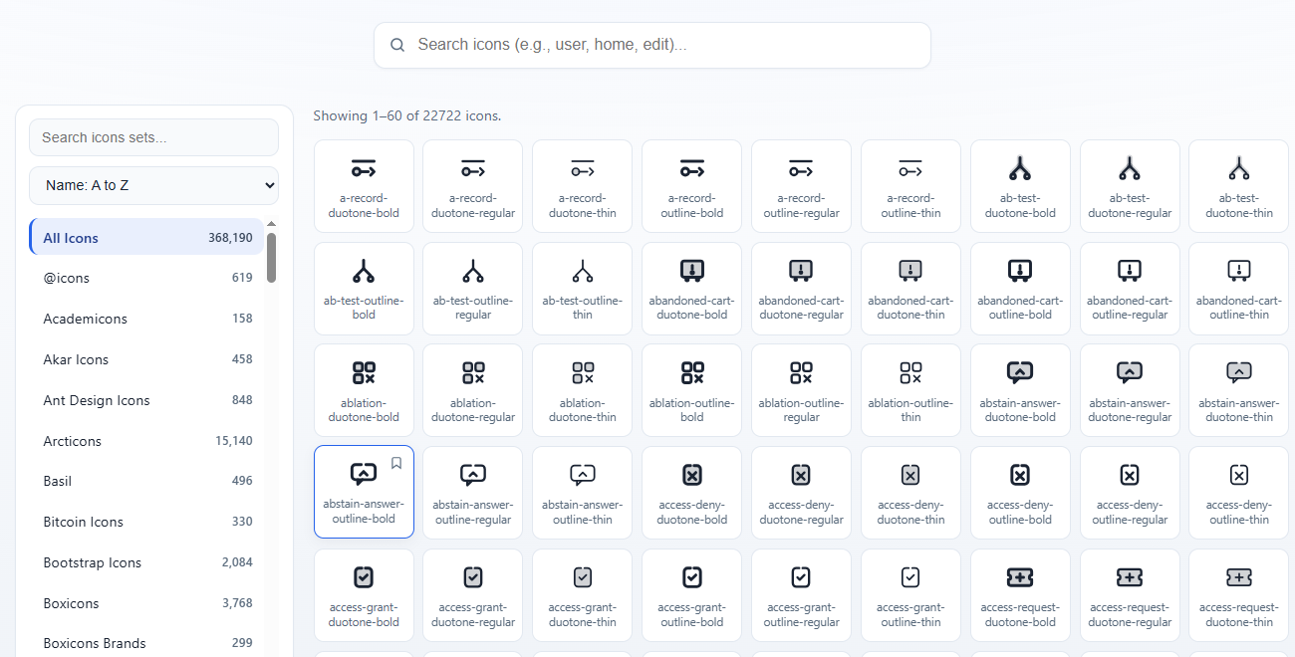Choose the access-deny-outline-bold icon
This screenshot has width=1295, height=657.
[x=1020, y=493]
